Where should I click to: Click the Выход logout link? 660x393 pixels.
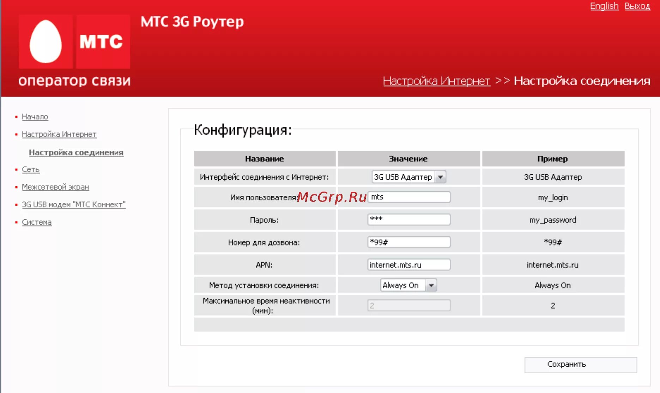click(637, 6)
